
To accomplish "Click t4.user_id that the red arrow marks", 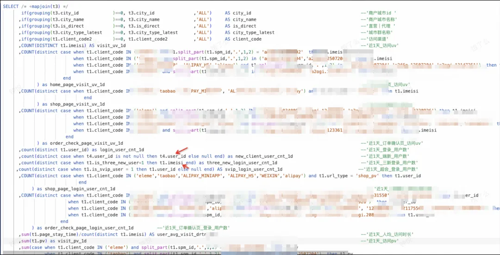I will (173, 156).
